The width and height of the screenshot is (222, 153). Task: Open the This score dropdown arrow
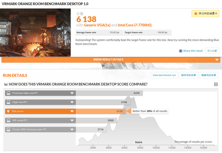tap(72, 111)
